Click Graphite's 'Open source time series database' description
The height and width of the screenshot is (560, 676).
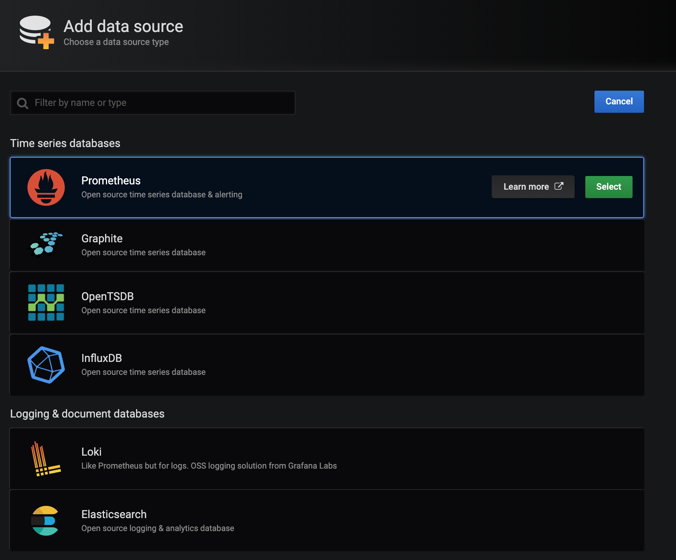(x=143, y=253)
